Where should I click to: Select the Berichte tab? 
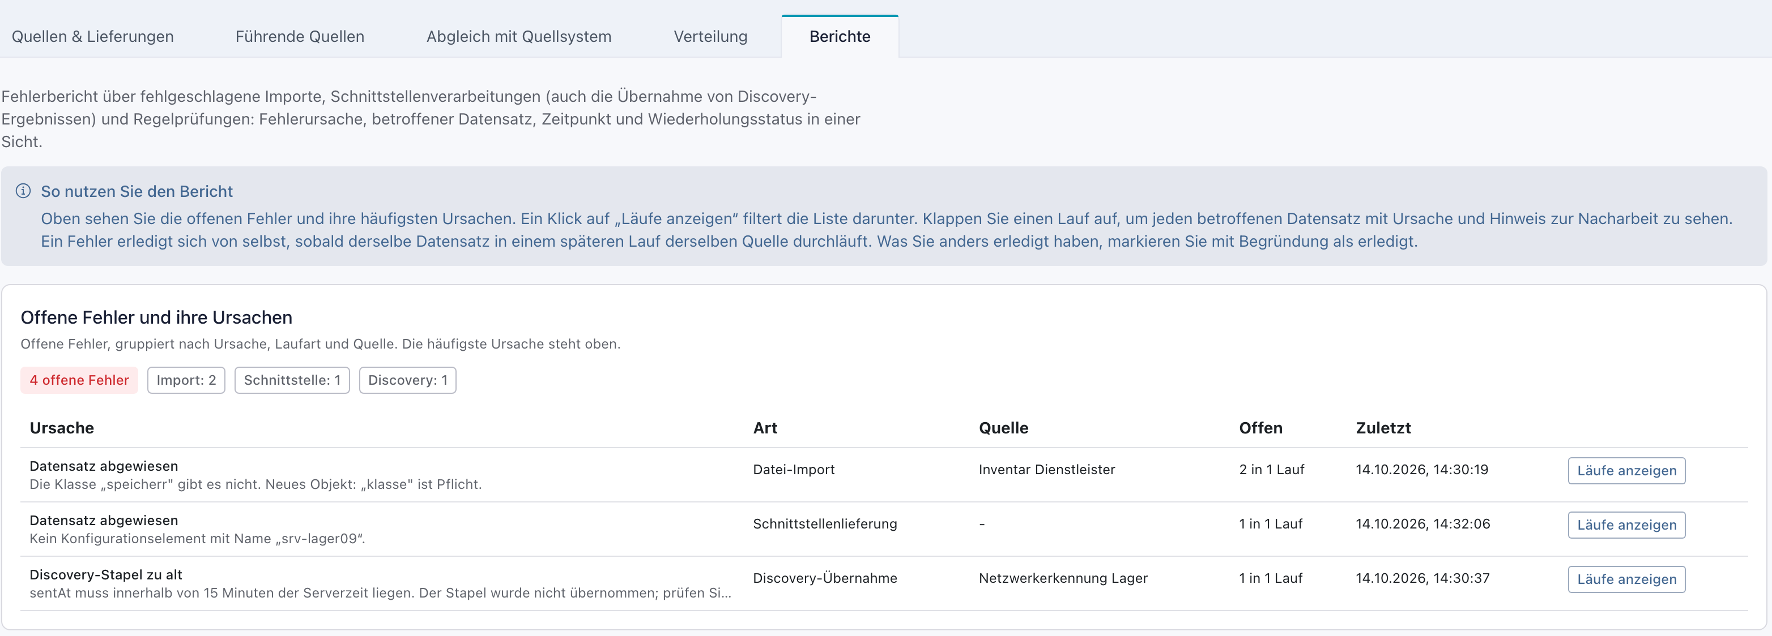[840, 36]
